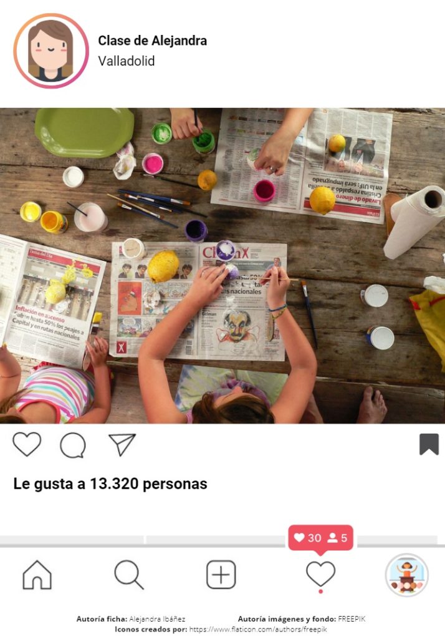Share the post via paper plane icon

click(122, 444)
